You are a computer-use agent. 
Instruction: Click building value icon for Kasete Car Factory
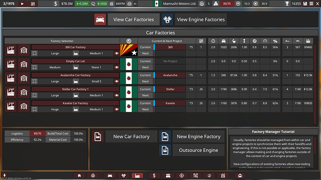(24, 106)
